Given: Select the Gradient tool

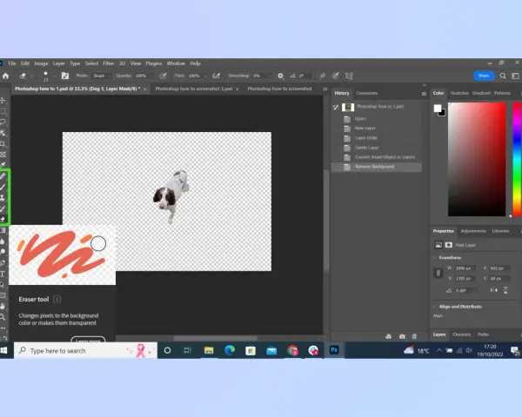Looking at the screenshot, I should pos(3,230).
